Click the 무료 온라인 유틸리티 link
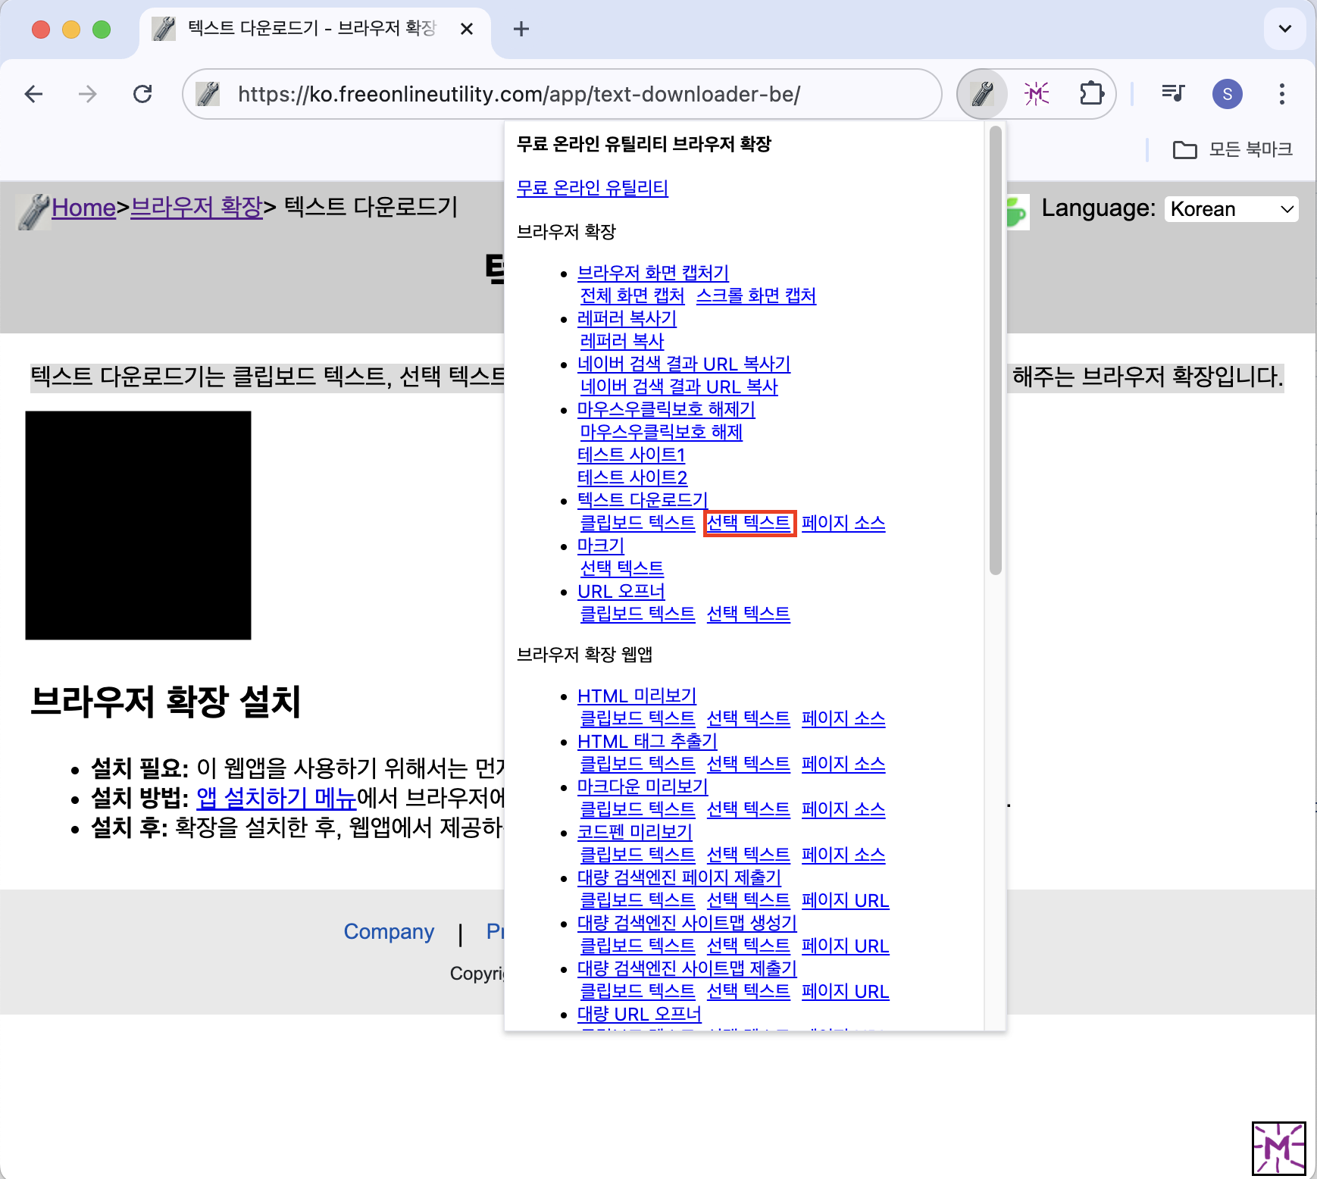The height and width of the screenshot is (1179, 1317). pyautogui.click(x=592, y=188)
